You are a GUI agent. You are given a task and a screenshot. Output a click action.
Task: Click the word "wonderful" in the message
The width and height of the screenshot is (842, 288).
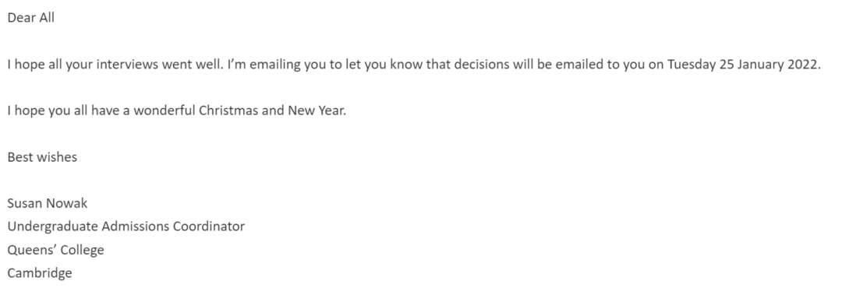165,111
